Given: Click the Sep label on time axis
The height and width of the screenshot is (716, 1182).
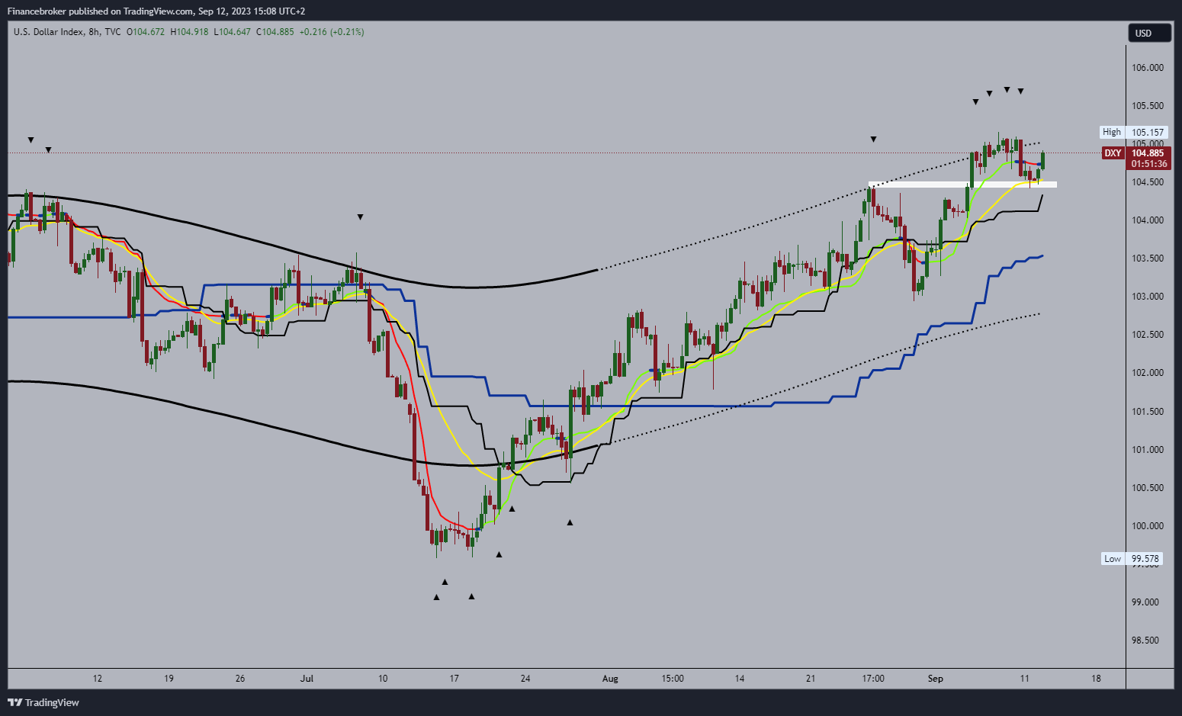Looking at the screenshot, I should tap(936, 679).
